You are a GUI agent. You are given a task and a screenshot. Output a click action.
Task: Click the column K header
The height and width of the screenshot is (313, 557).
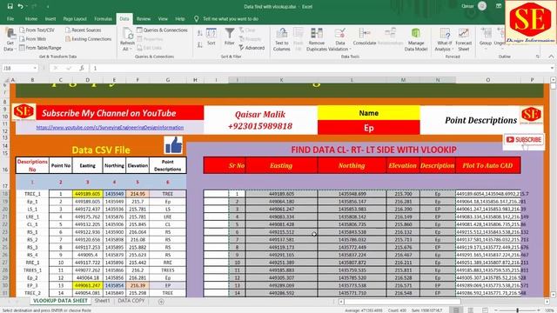281,80
